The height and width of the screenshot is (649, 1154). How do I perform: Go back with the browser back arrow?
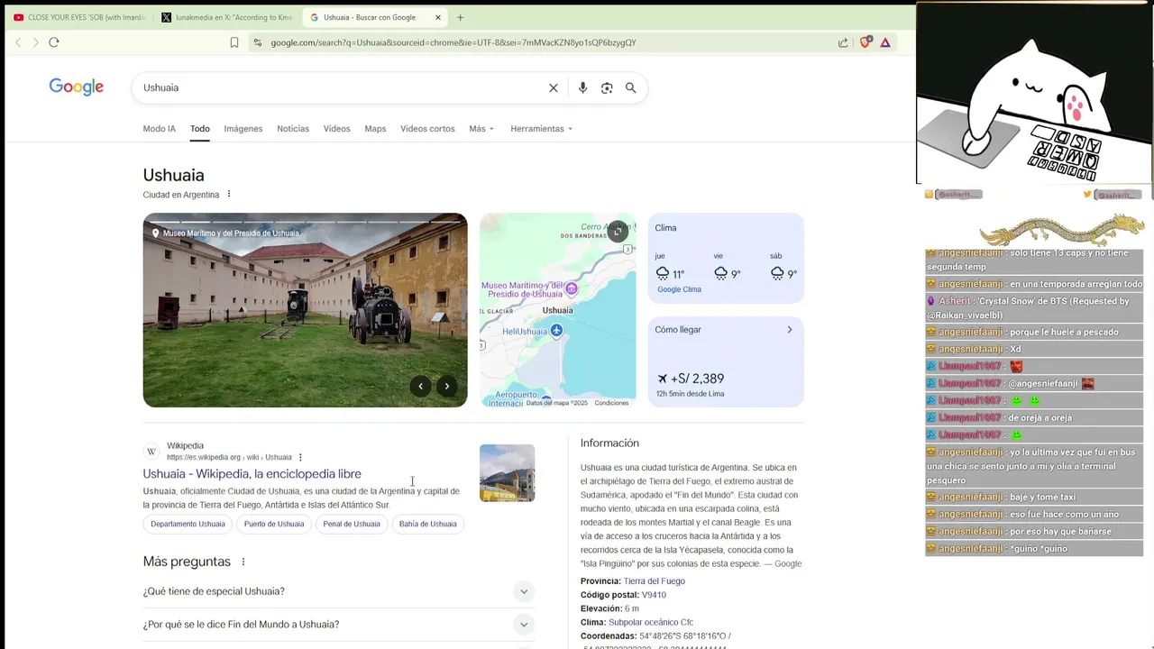coord(18,42)
